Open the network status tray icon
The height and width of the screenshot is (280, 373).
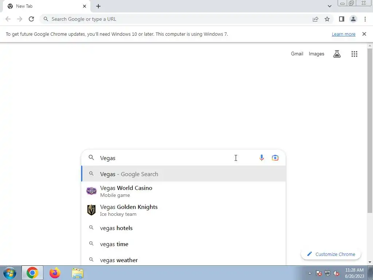[x=327, y=273]
